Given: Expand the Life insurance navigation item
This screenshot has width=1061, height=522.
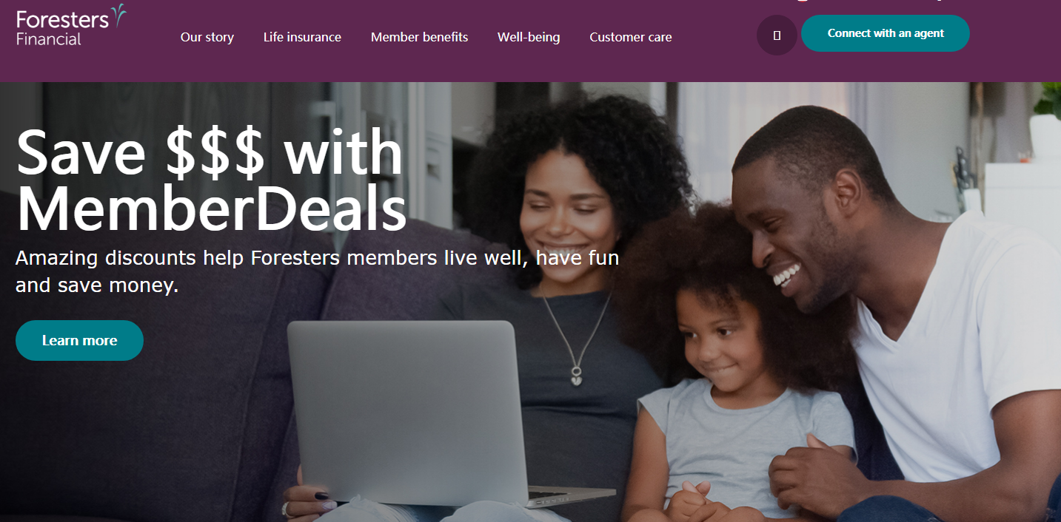Looking at the screenshot, I should (x=302, y=37).
